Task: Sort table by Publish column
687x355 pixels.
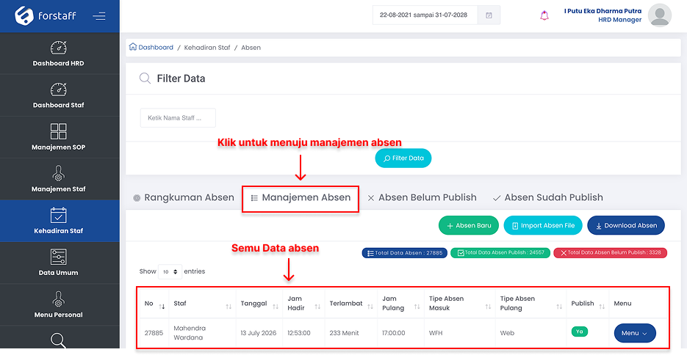Action: click(588, 304)
